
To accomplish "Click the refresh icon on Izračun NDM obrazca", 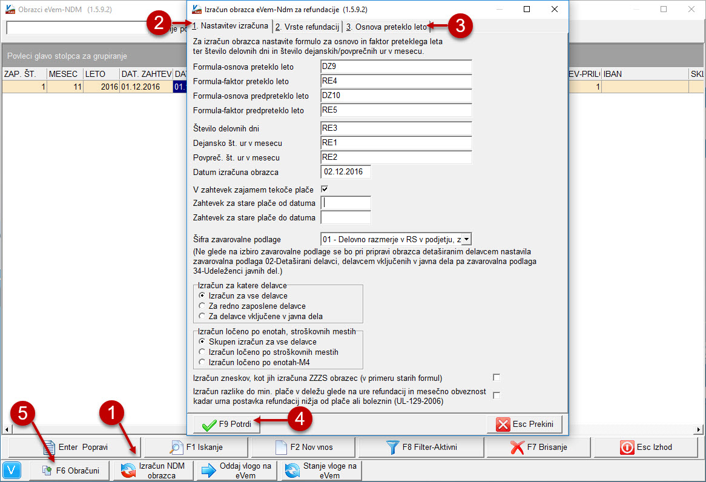I will coord(128,470).
